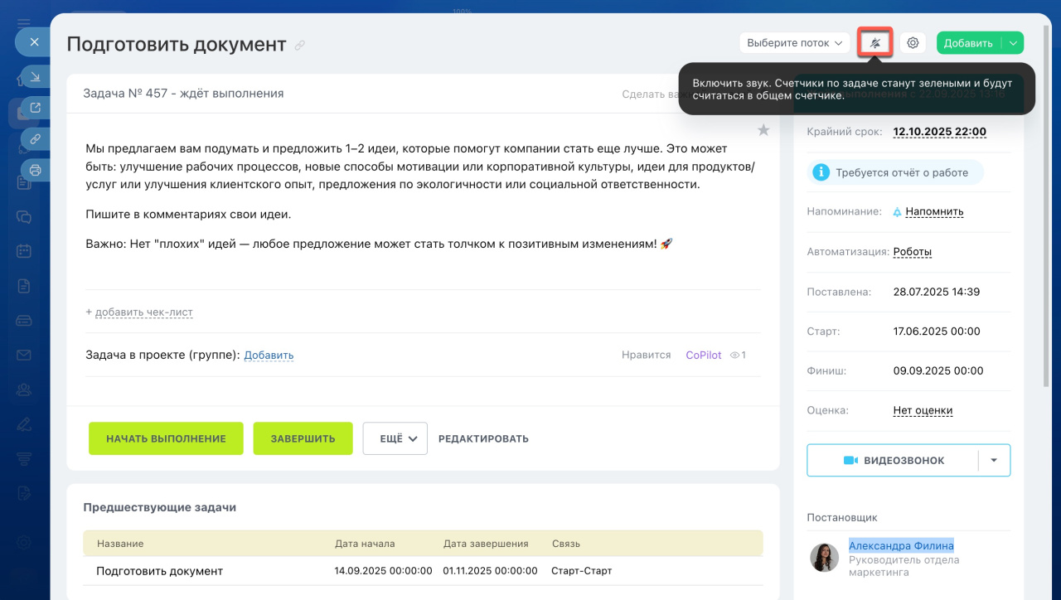Expand the video call options arrow
This screenshot has width=1061, height=600.
pyautogui.click(x=994, y=461)
